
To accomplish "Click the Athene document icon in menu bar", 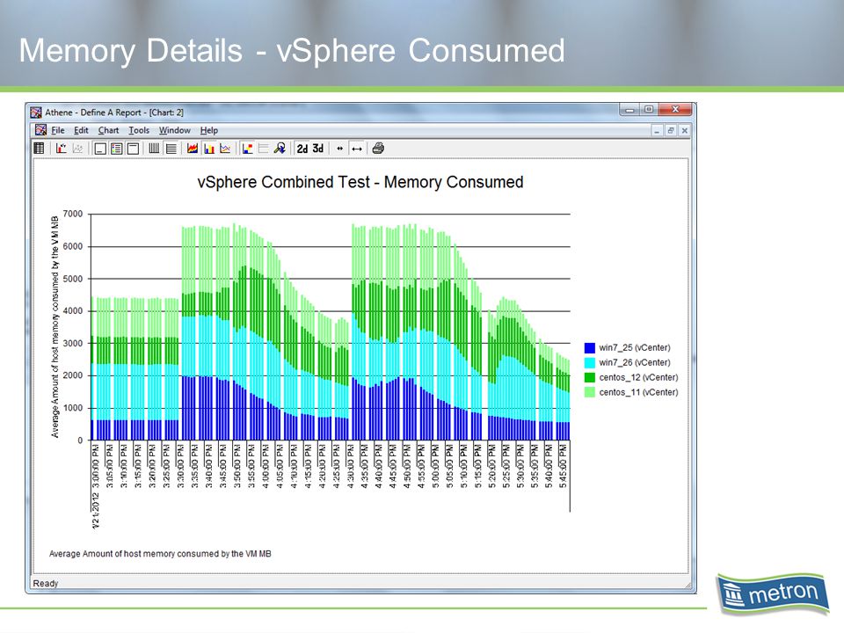I will 40,130.
